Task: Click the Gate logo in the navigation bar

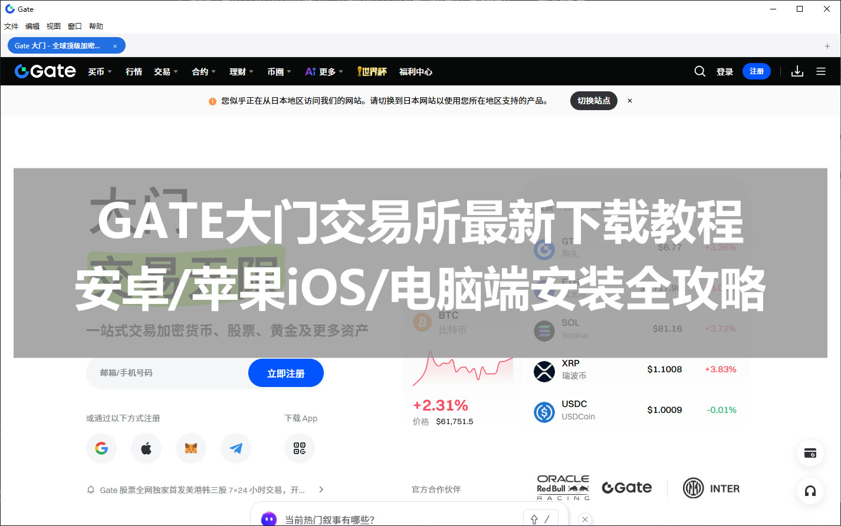Action: pos(45,71)
